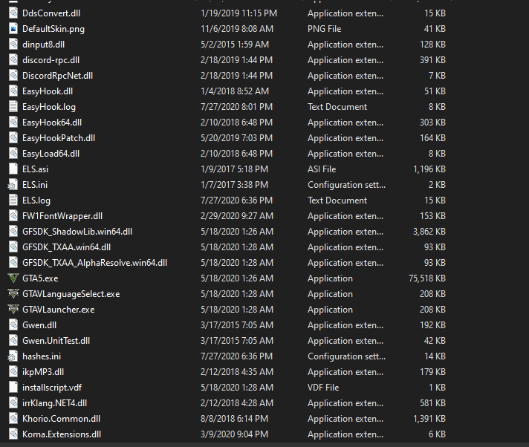This screenshot has height=447, width=529.
Task: Click the FW1FontWrapper.dll file icon
Action: (x=13, y=216)
